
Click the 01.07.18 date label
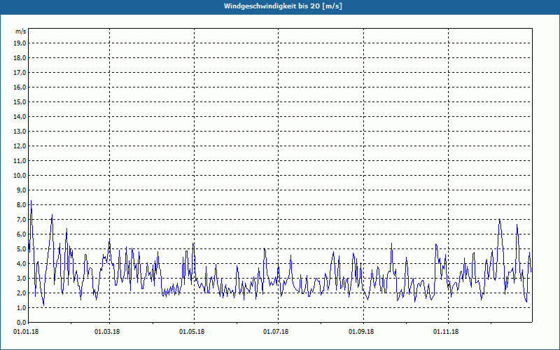[x=276, y=332]
